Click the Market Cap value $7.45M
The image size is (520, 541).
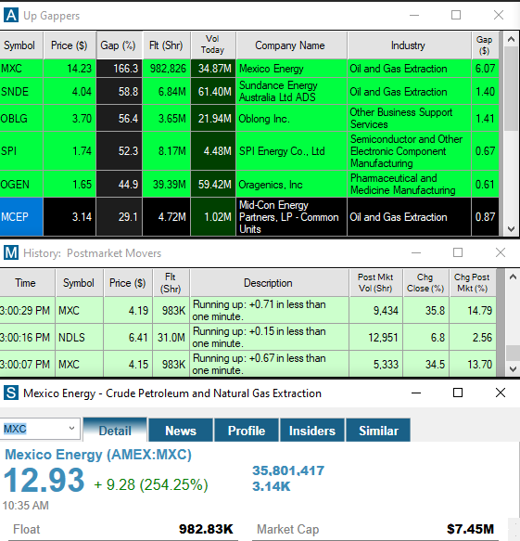point(470,529)
